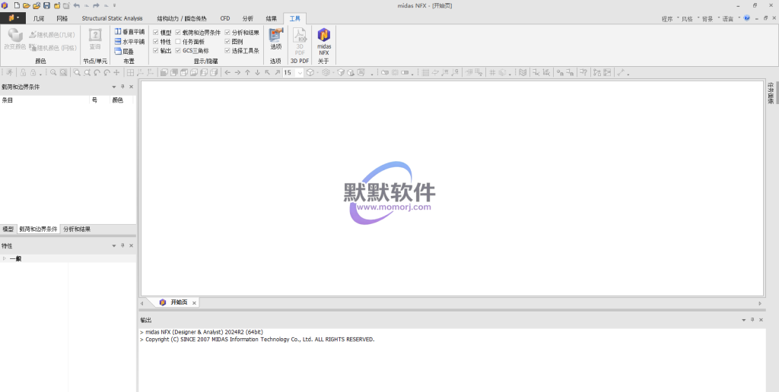The height and width of the screenshot is (392, 779).
Task: Expand the 一般 property group
Action: (x=4, y=258)
